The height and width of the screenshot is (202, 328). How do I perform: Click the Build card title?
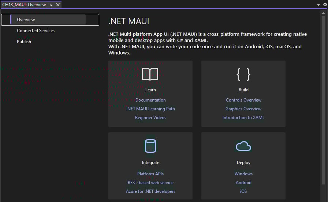[x=243, y=90]
